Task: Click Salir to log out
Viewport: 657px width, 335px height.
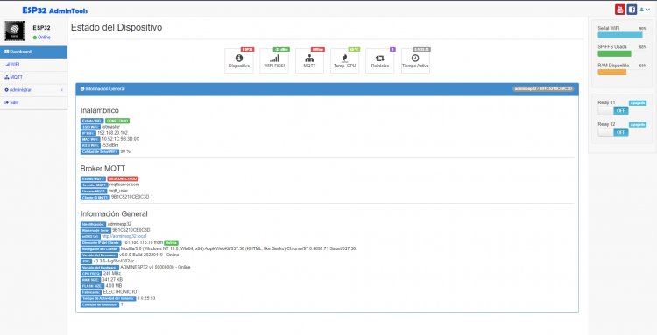Action: point(33,102)
